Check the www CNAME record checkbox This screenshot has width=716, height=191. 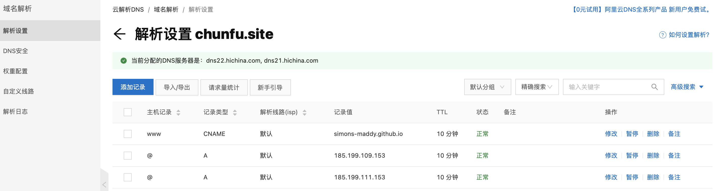pyautogui.click(x=128, y=134)
